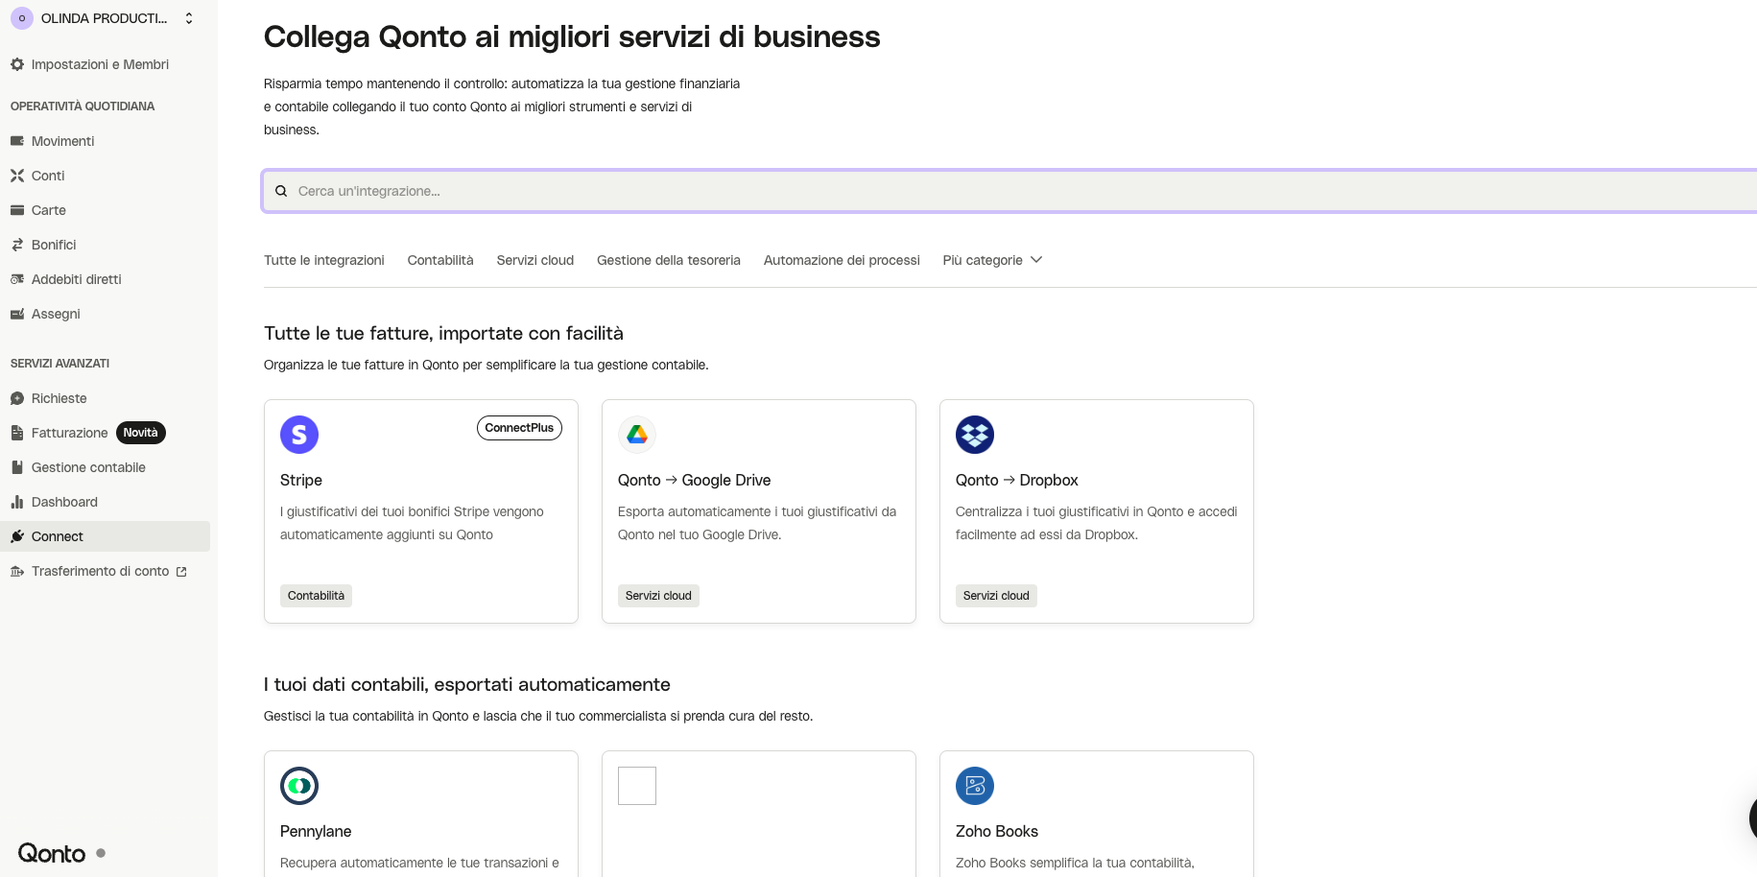The height and width of the screenshot is (877, 1757).
Task: Click the Stripe logo icon
Action: [x=299, y=435]
